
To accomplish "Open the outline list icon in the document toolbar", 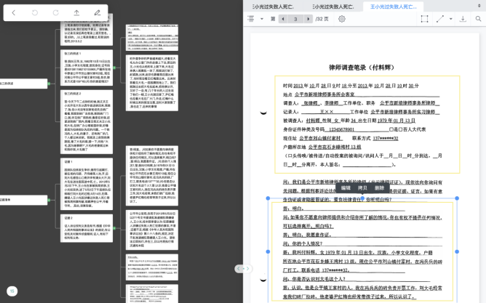I will tap(251, 19).
